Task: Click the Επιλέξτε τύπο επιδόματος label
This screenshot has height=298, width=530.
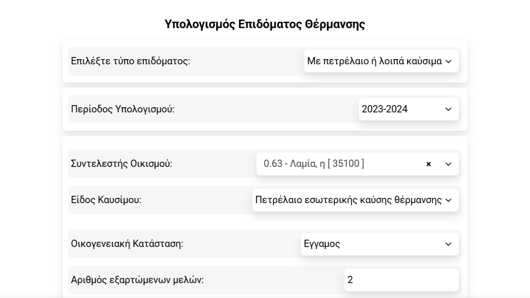Action: 130,61
